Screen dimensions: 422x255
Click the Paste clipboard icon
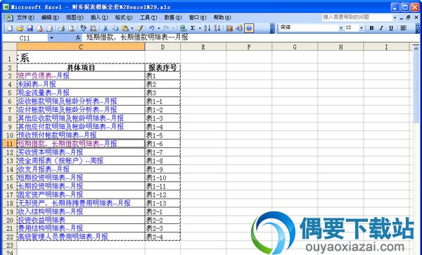pos(125,28)
